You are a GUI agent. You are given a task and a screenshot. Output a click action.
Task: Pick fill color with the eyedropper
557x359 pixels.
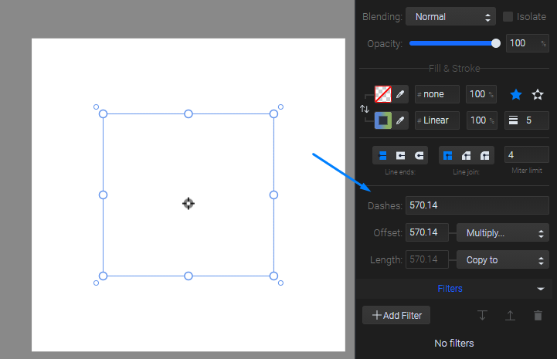(x=400, y=94)
